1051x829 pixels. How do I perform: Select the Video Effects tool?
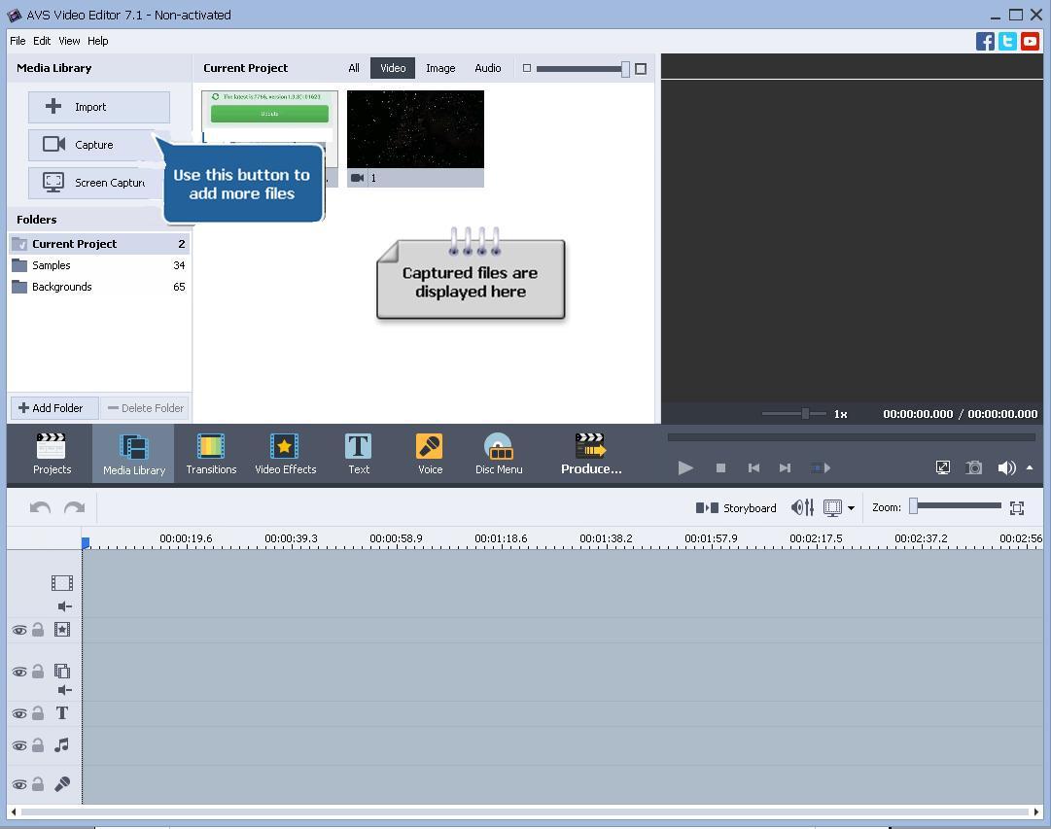pyautogui.click(x=285, y=453)
